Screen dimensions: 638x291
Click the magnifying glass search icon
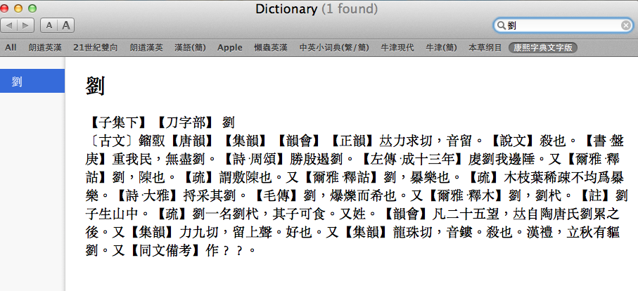[x=502, y=25]
